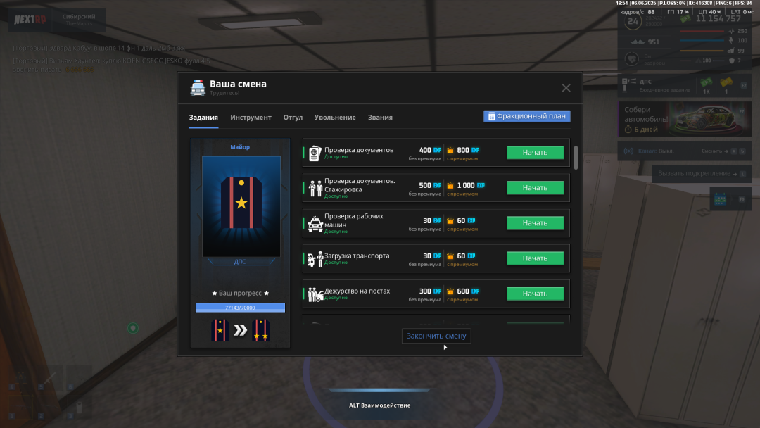Click the ALT Взаимодействие hint

click(x=380, y=405)
